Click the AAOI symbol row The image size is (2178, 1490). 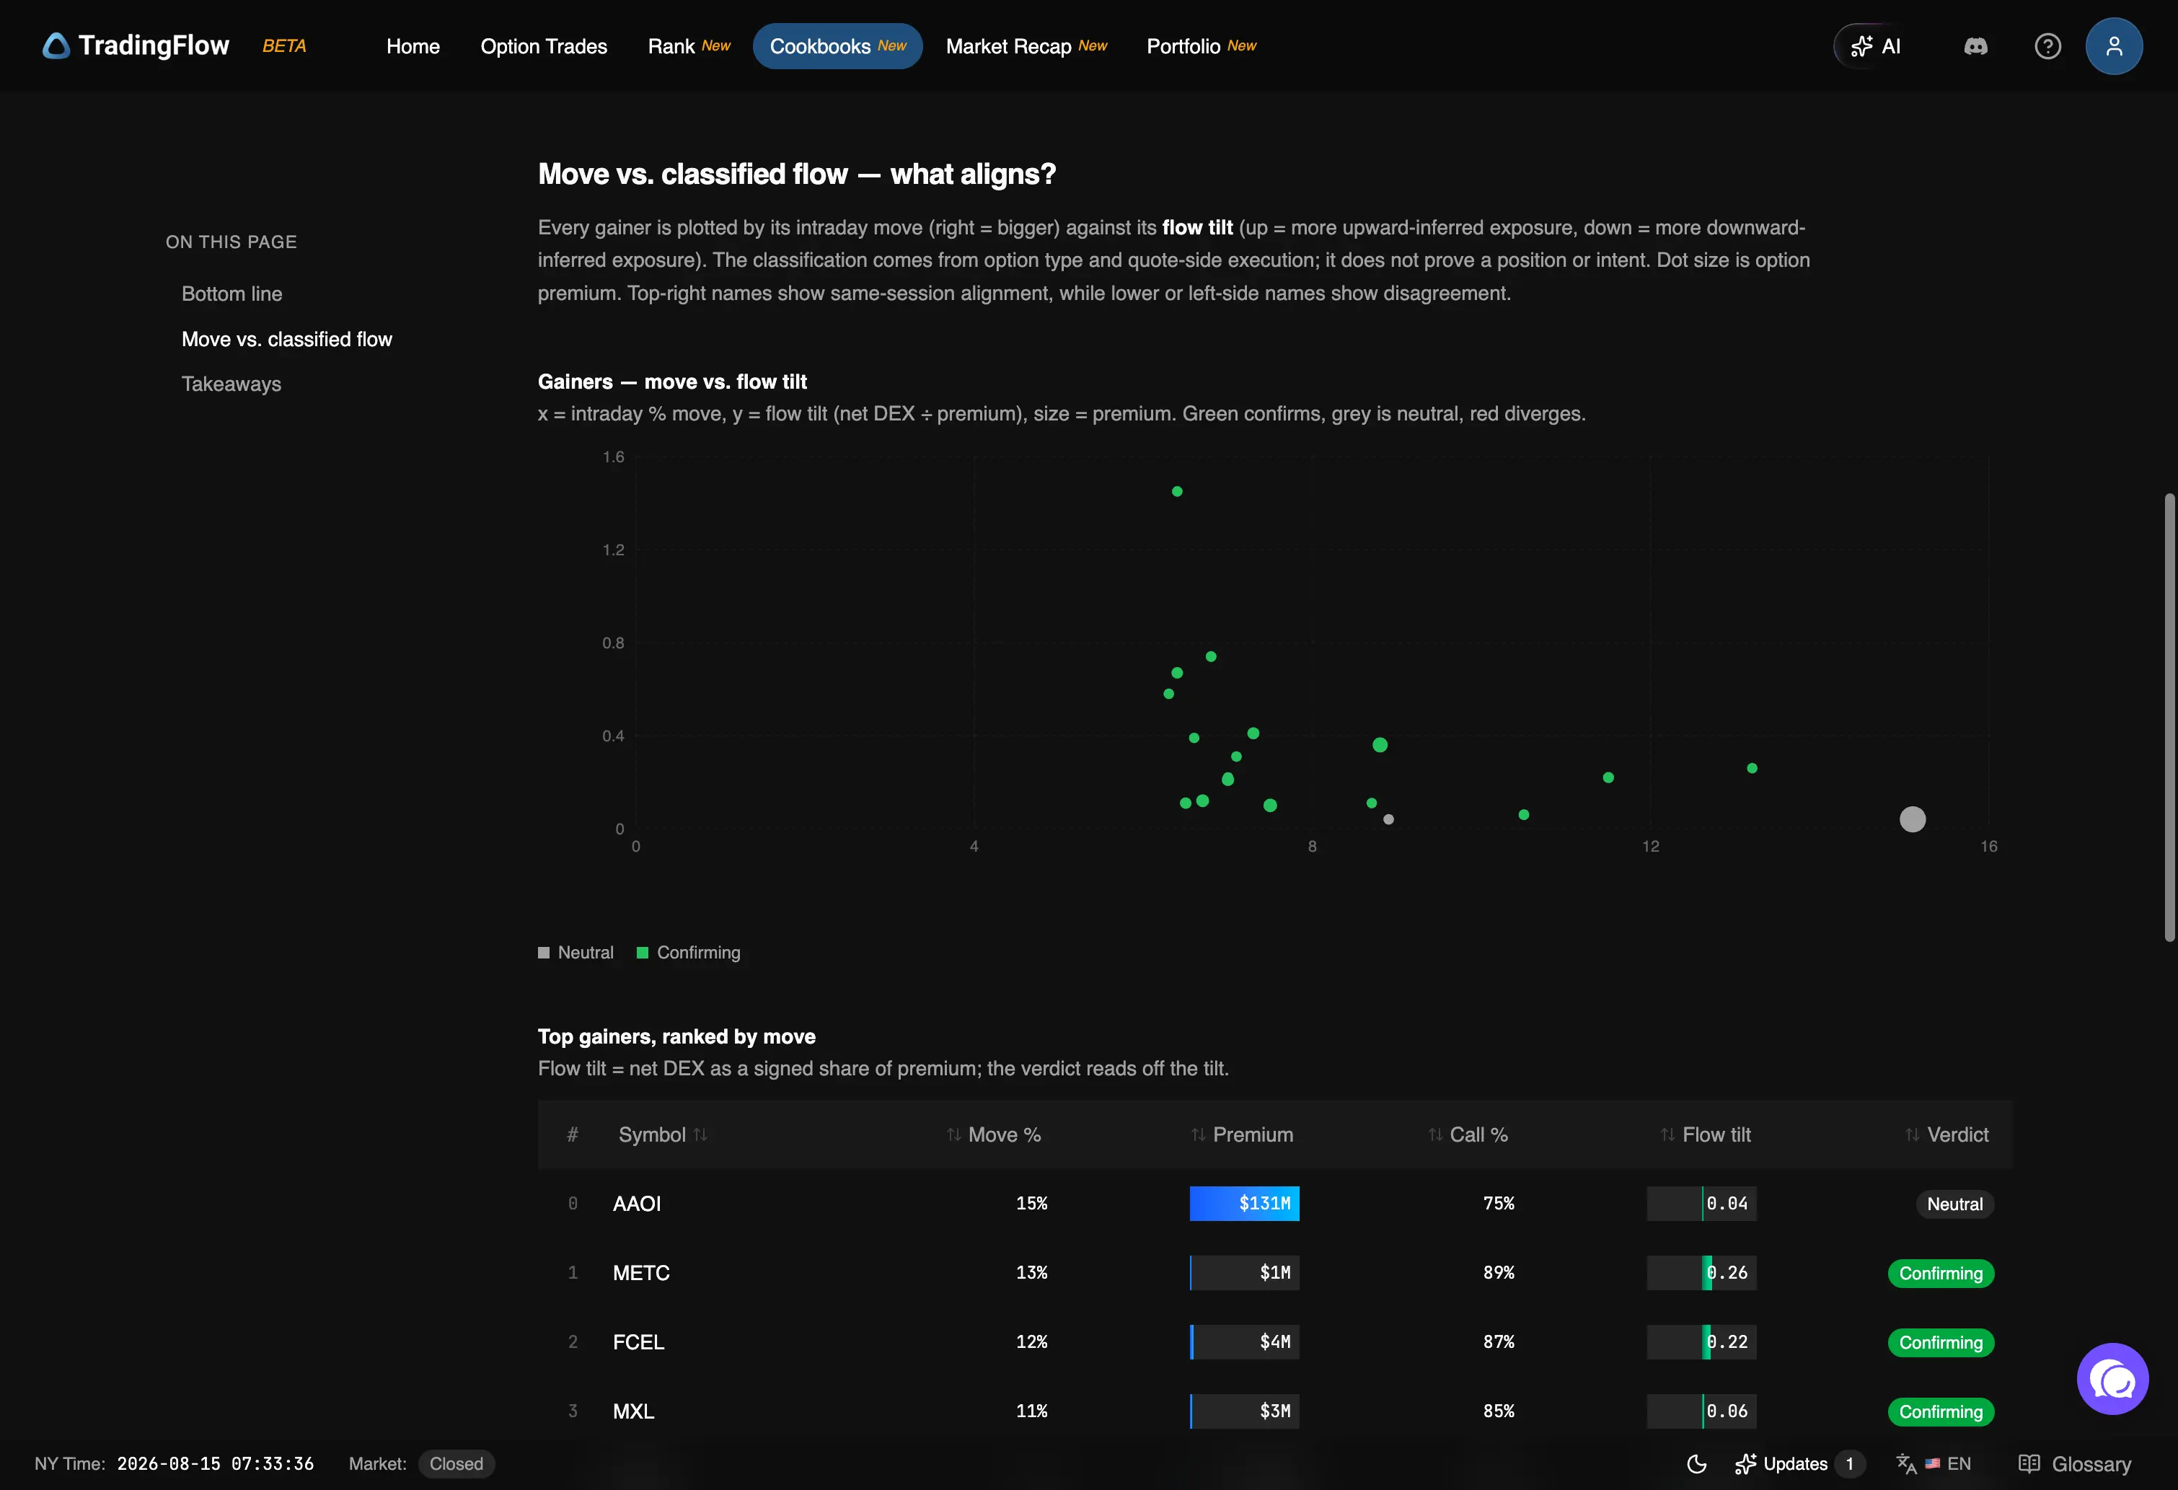pyautogui.click(x=1274, y=1203)
